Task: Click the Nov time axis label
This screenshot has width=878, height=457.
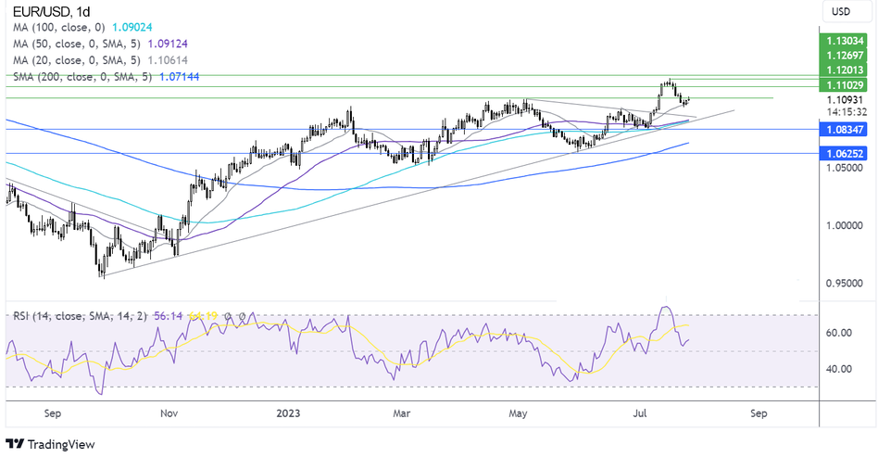Action: 169,413
